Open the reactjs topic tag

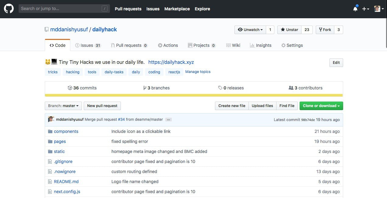pos(174,72)
